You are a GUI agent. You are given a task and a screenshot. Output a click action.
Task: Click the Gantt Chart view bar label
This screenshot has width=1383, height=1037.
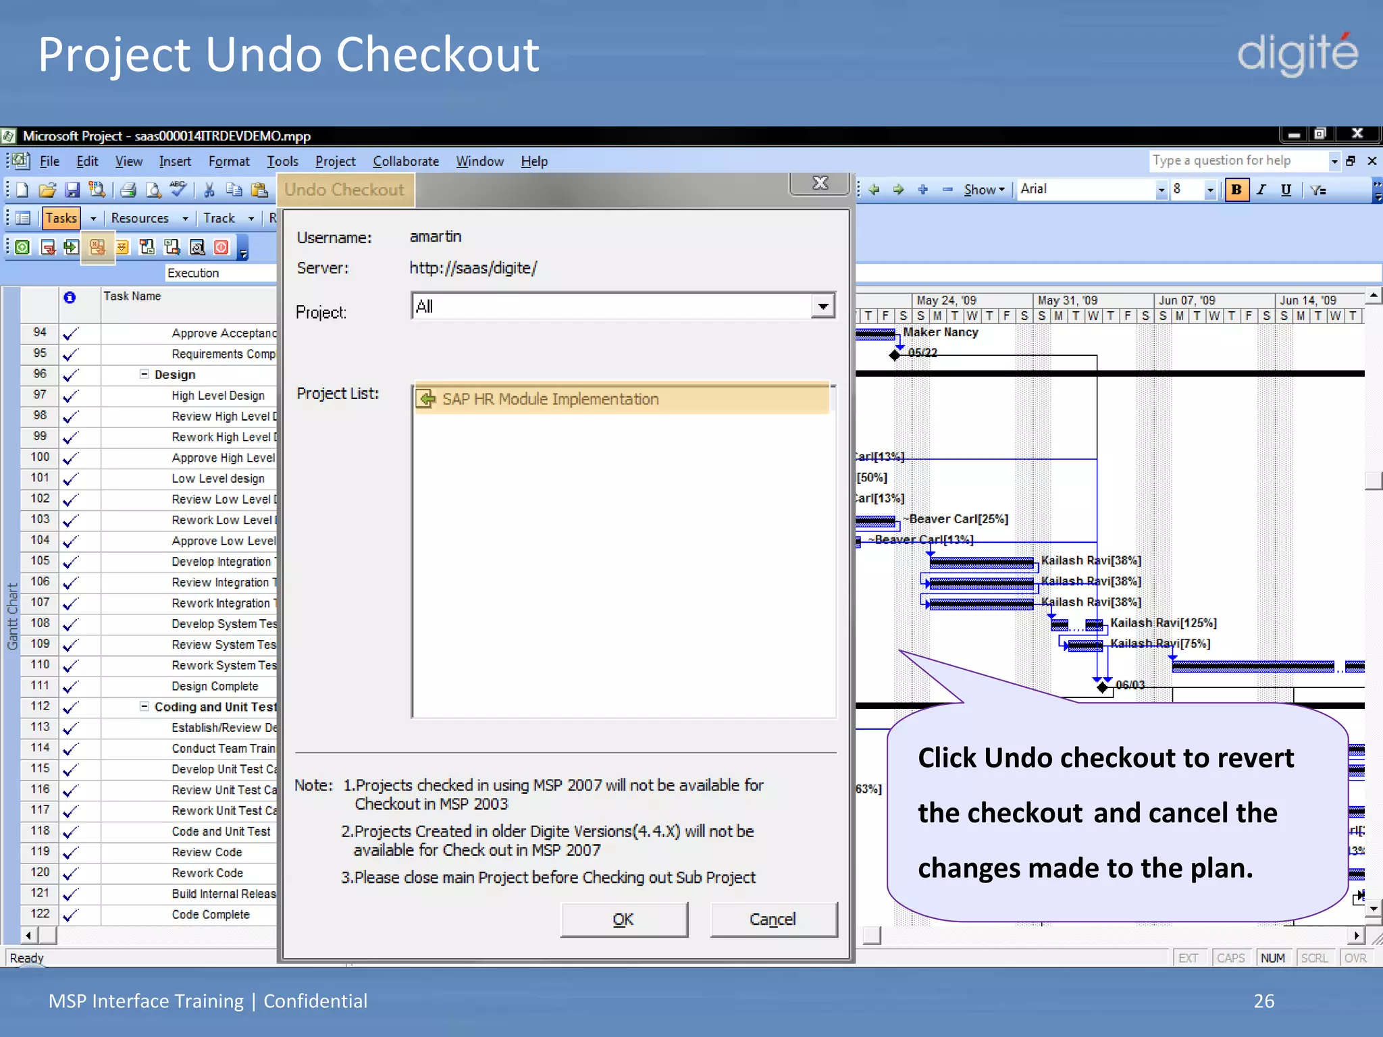[11, 616]
